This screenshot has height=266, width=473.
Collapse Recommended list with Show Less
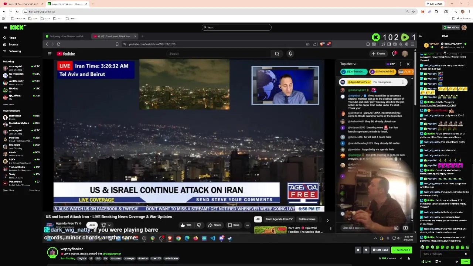pyautogui.click(x=34, y=190)
